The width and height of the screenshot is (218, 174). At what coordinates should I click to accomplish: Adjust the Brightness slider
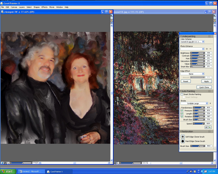(x=198, y=53)
